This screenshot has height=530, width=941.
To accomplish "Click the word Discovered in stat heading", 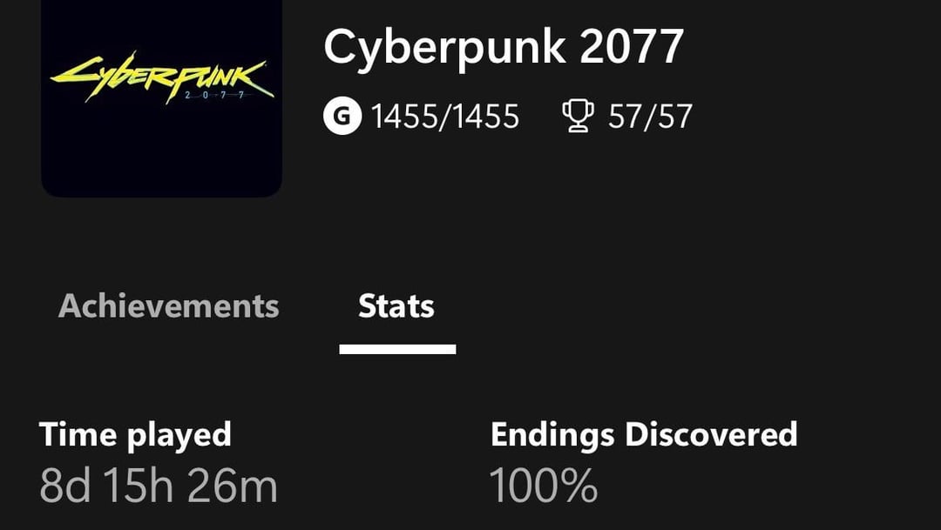I will click(x=711, y=434).
